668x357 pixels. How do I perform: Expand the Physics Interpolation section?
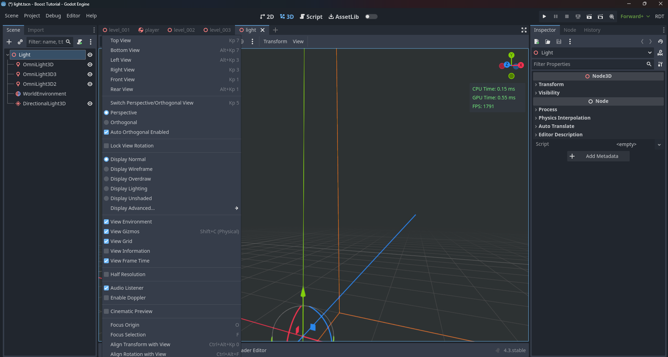point(598,118)
